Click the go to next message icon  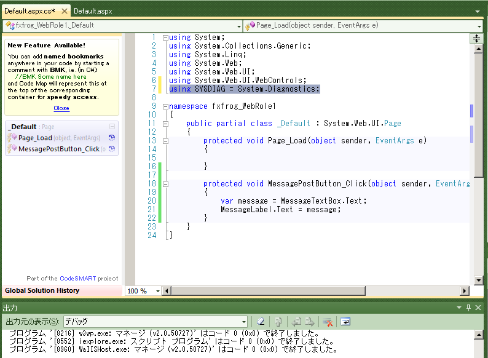tap(311, 322)
